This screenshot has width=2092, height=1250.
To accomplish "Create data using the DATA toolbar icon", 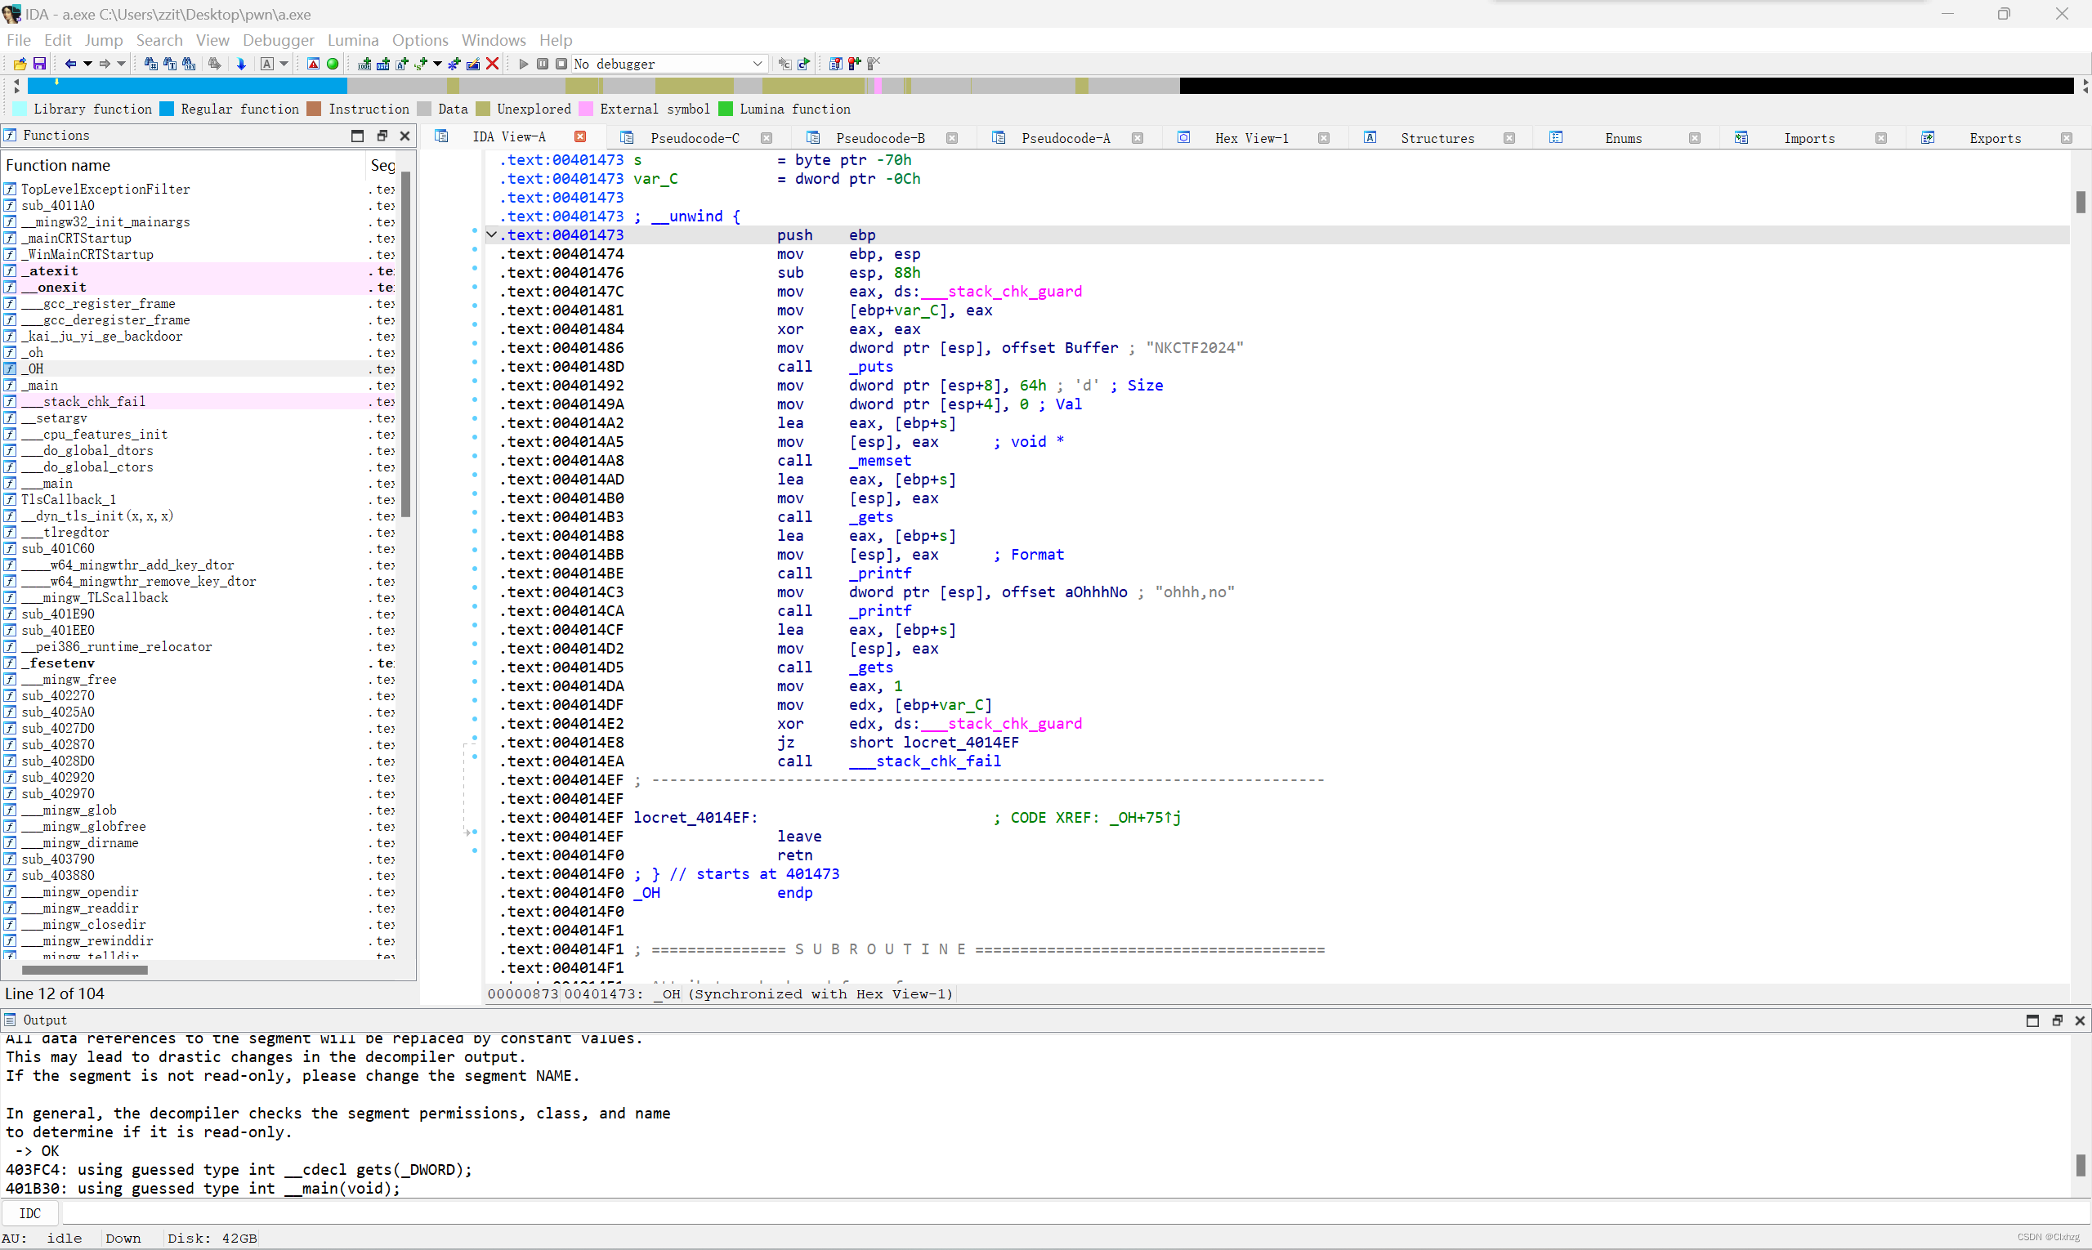I will tap(384, 63).
